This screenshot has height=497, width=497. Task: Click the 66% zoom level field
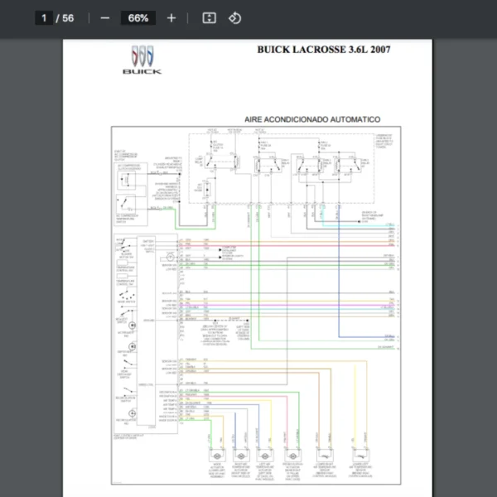pyautogui.click(x=138, y=18)
